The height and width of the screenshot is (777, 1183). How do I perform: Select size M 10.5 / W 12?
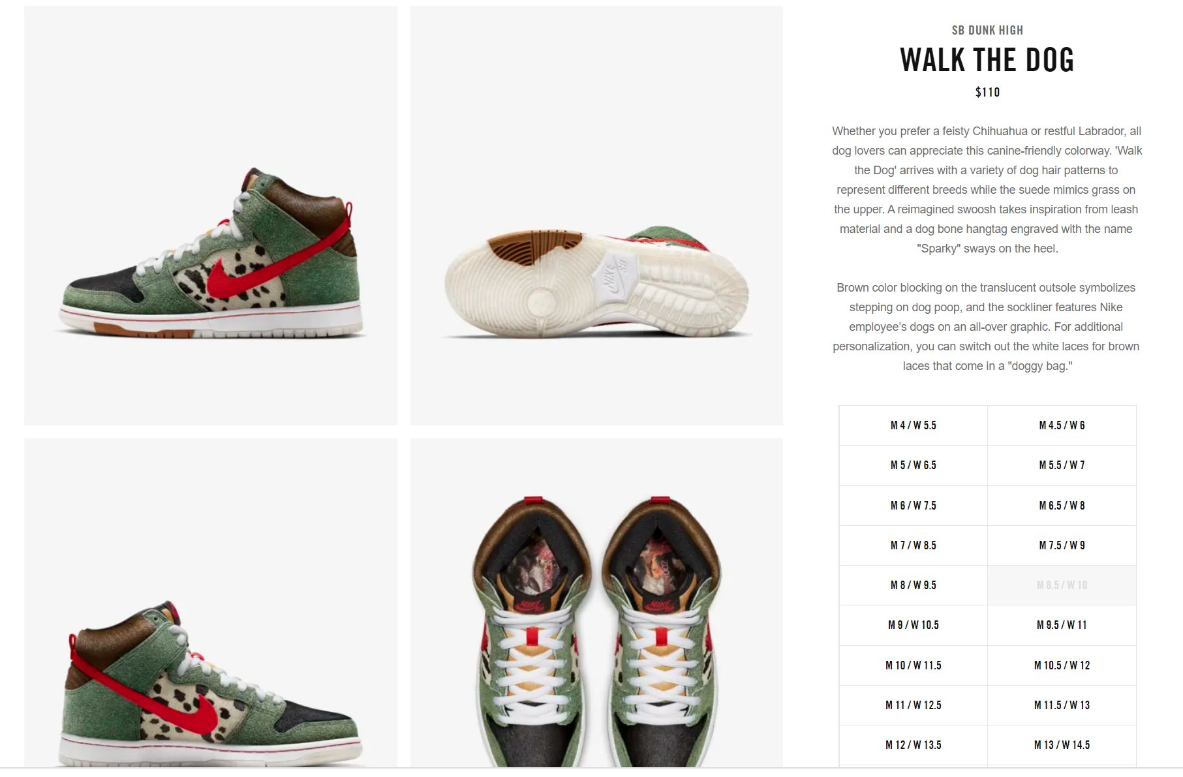[x=1062, y=665]
